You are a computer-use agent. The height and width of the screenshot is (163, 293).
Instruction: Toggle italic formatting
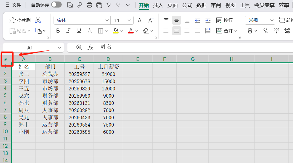point(68,31)
